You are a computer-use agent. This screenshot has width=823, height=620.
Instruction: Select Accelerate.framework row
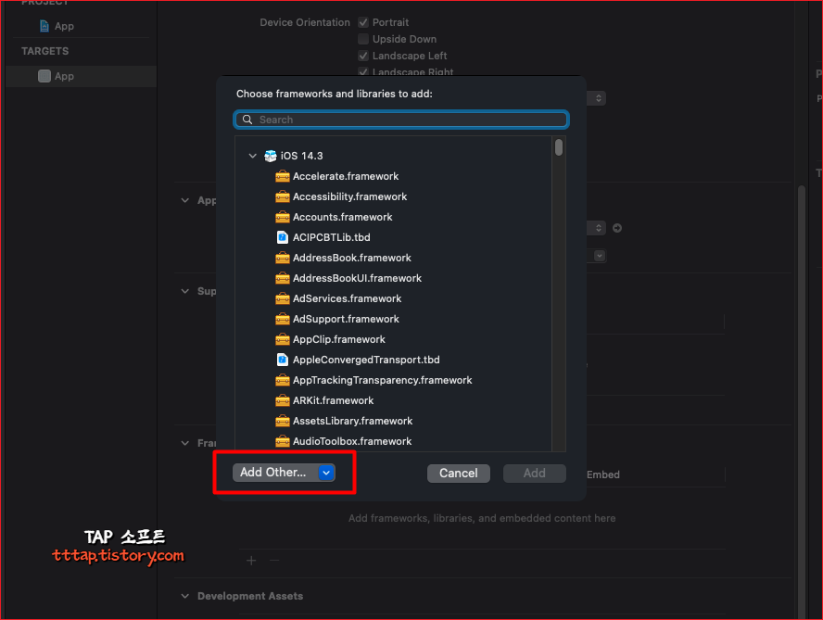pyautogui.click(x=394, y=176)
